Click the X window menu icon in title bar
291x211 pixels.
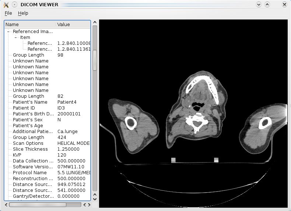6,5
